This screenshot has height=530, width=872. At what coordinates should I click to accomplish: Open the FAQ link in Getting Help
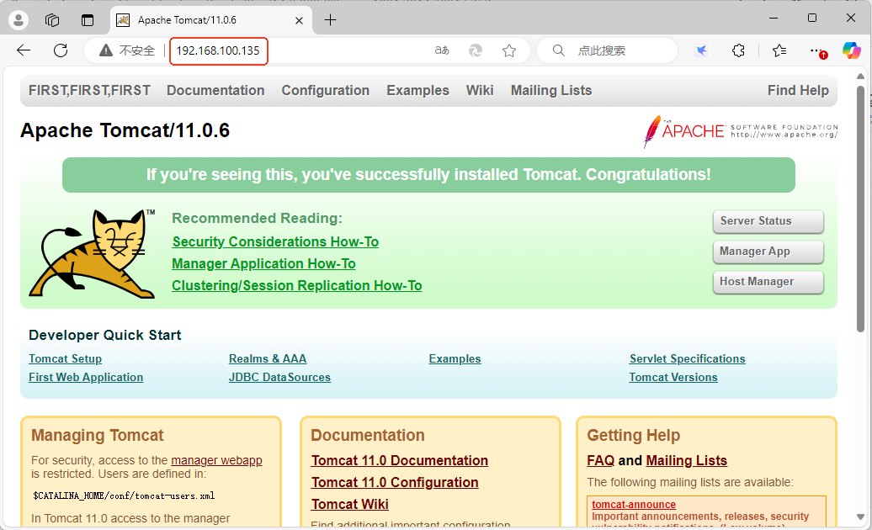601,460
